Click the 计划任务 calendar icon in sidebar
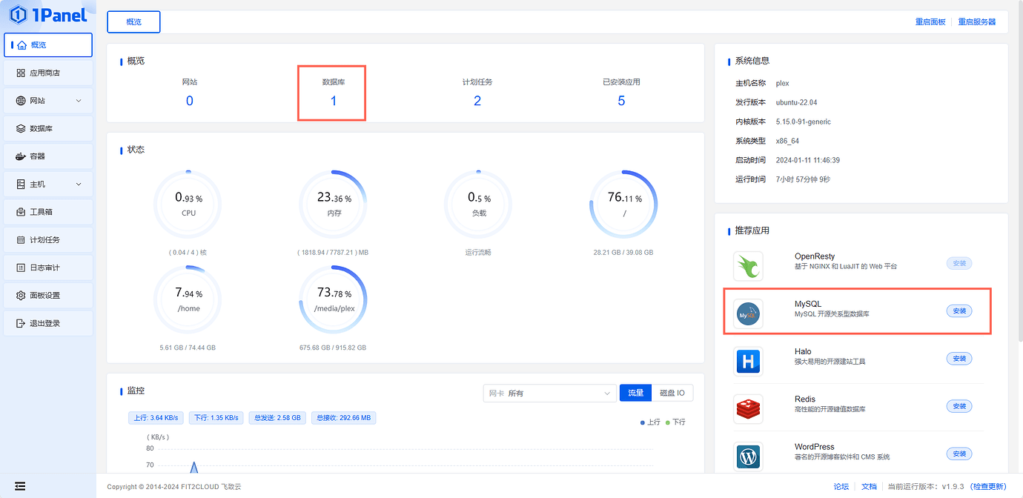Viewport: 1023px width, 498px height. pyautogui.click(x=21, y=240)
